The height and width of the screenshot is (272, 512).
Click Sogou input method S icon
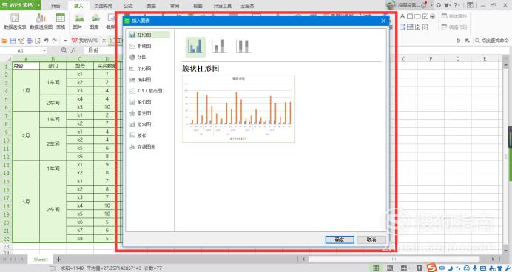(431, 268)
